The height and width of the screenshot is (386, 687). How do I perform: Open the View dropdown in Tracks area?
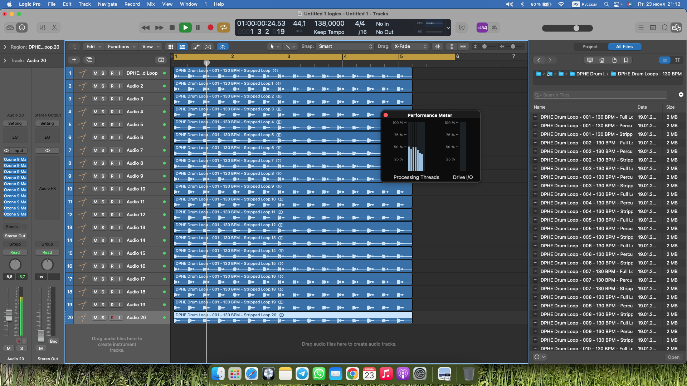click(x=150, y=47)
